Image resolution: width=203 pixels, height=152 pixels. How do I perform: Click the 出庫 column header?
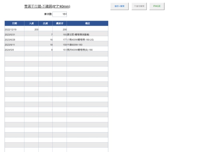pos(45,23)
